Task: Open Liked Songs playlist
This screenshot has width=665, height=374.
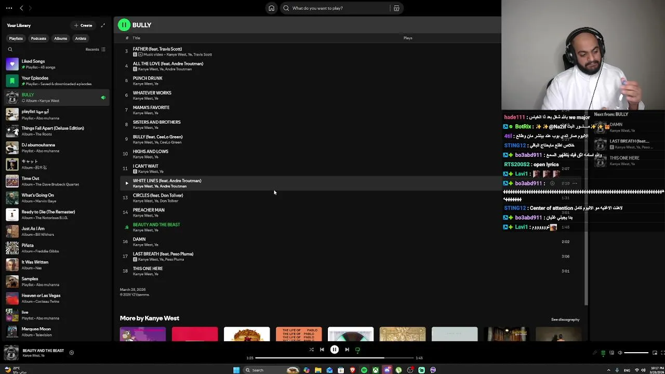Action: pyautogui.click(x=56, y=64)
